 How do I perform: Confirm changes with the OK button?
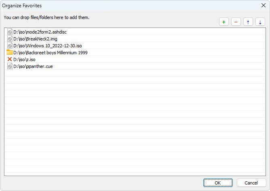tap(218, 183)
